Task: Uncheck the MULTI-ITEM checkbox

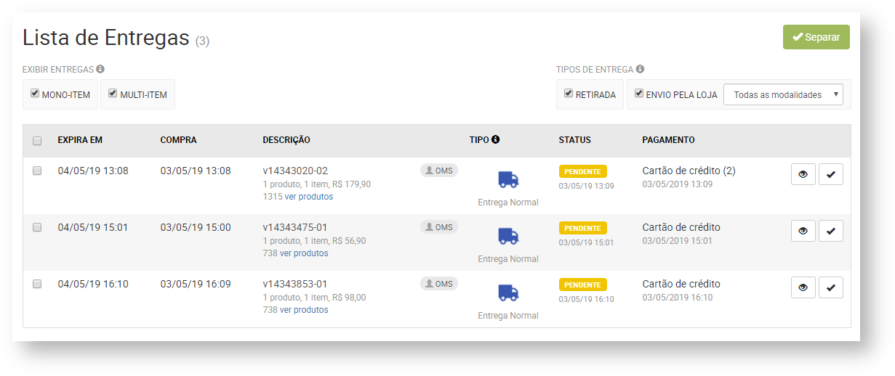Action: [x=113, y=94]
